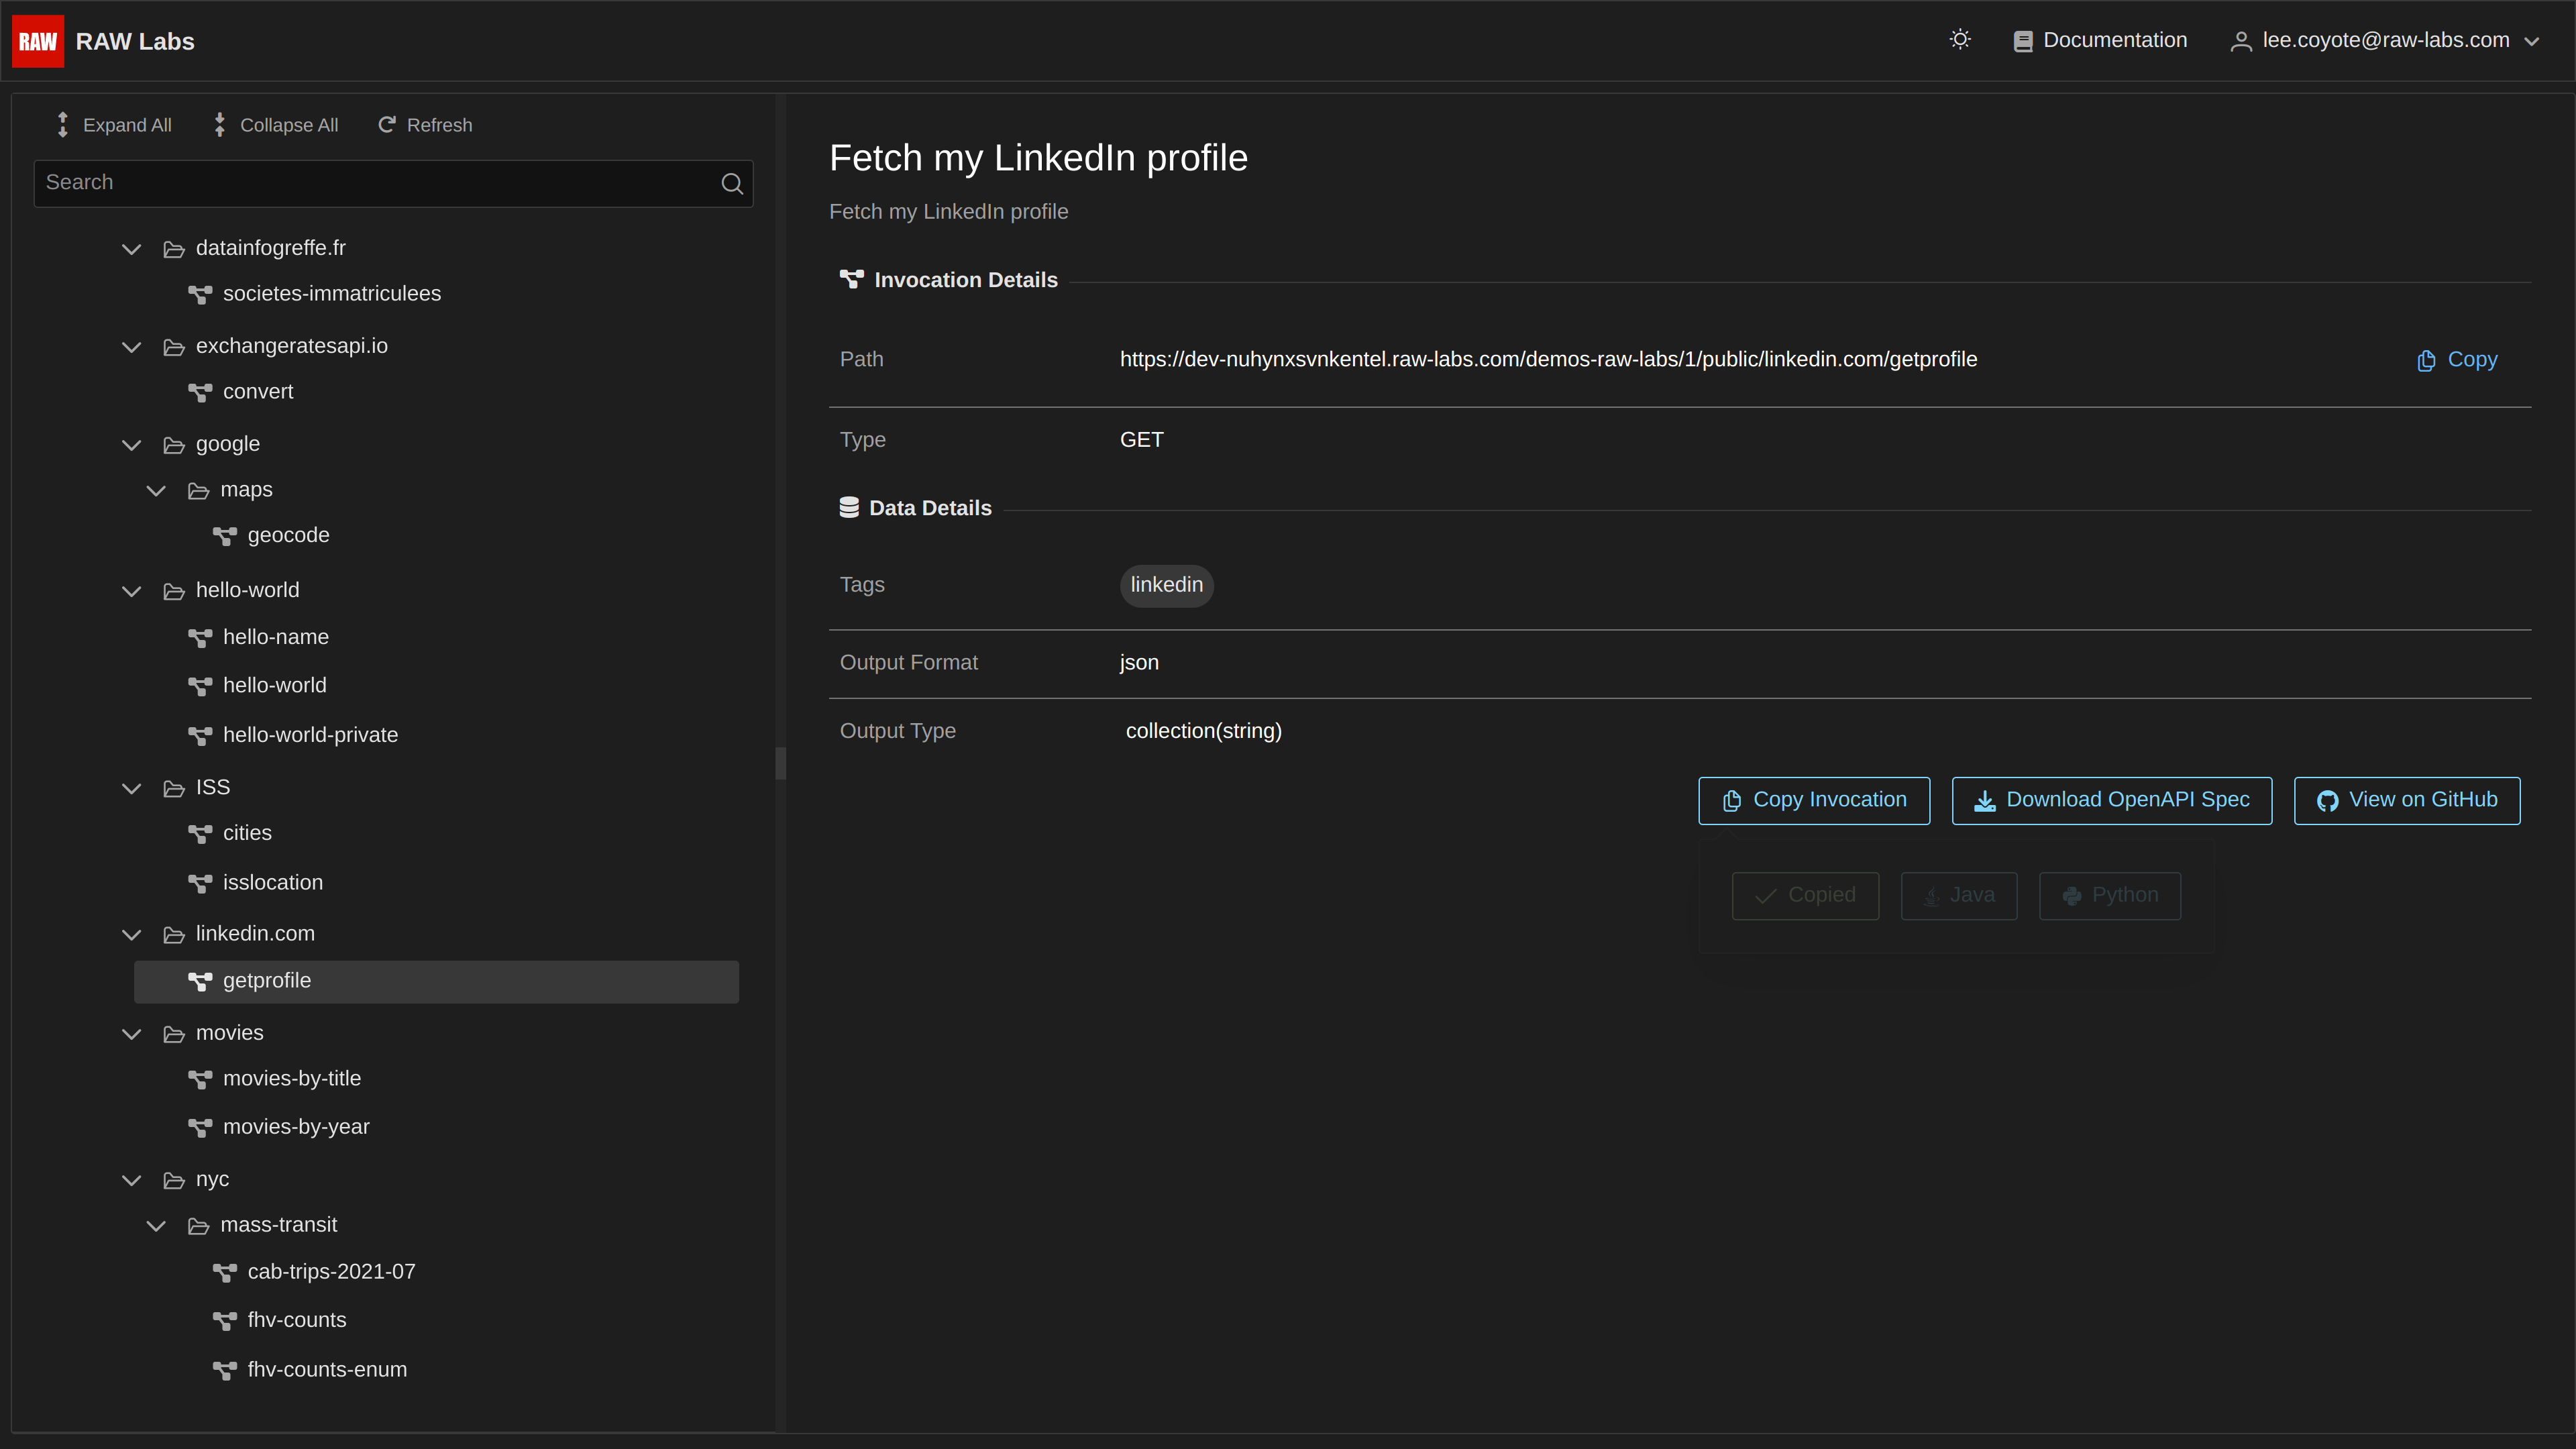Image resolution: width=2576 pixels, height=1449 pixels.
Task: Choose Python invocation option
Action: coord(2110,896)
